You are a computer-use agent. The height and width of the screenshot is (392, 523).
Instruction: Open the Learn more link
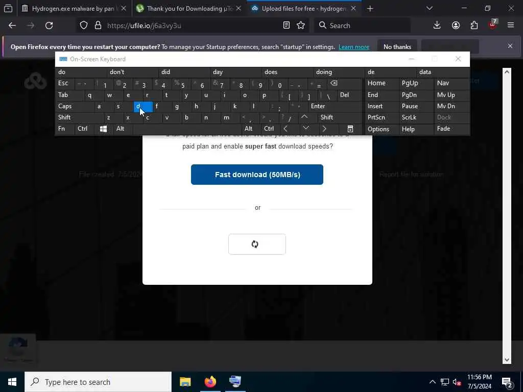pos(354,47)
